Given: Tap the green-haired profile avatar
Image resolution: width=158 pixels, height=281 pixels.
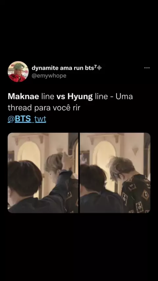Looking at the screenshot, I should tap(18, 71).
